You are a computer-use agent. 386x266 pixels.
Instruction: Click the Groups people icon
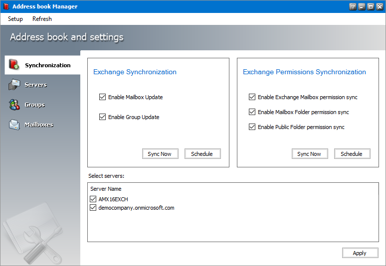click(14, 105)
